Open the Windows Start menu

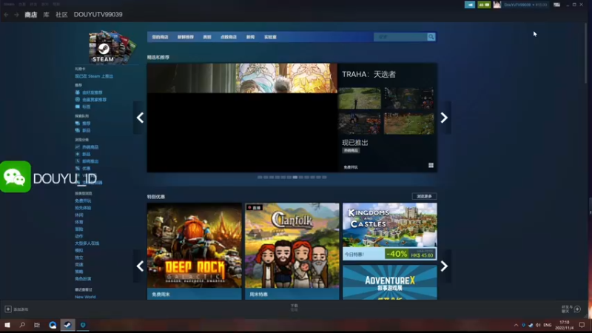coord(7,325)
